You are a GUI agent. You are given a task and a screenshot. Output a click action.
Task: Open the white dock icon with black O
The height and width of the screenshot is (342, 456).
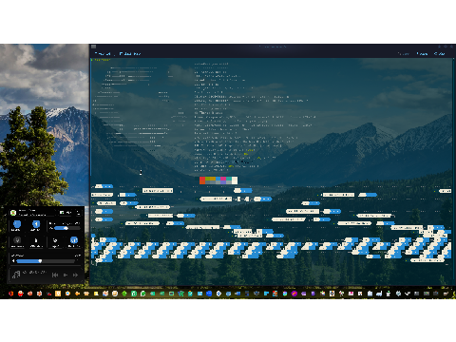(x=332, y=294)
